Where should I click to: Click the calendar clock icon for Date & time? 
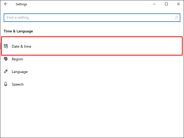click(6, 46)
